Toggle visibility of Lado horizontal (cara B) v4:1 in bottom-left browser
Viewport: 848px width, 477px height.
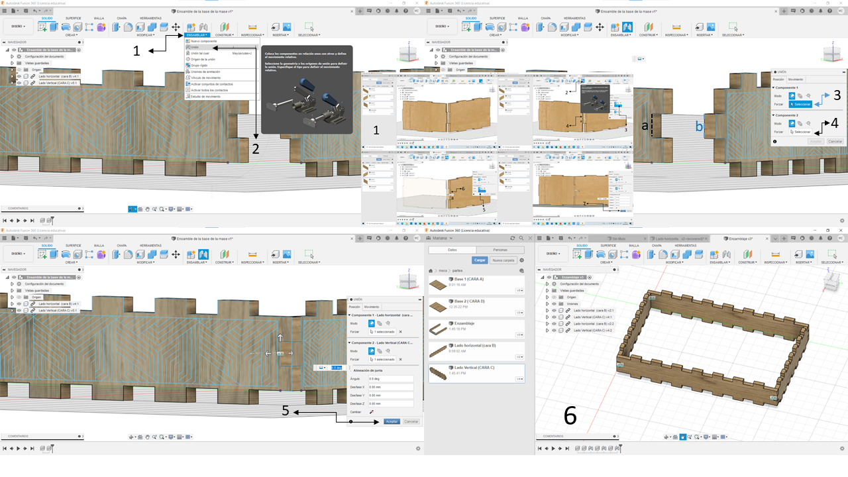pyautogui.click(x=19, y=304)
